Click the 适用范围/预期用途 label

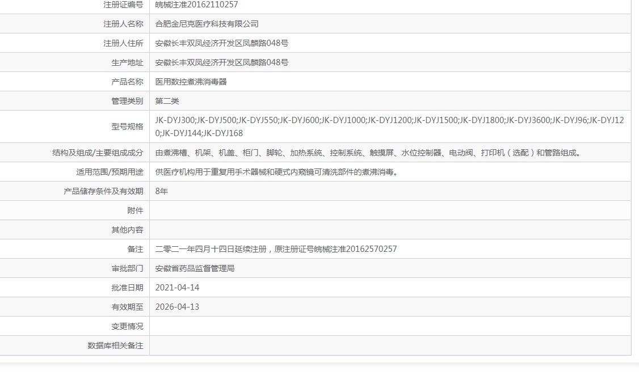(110, 172)
